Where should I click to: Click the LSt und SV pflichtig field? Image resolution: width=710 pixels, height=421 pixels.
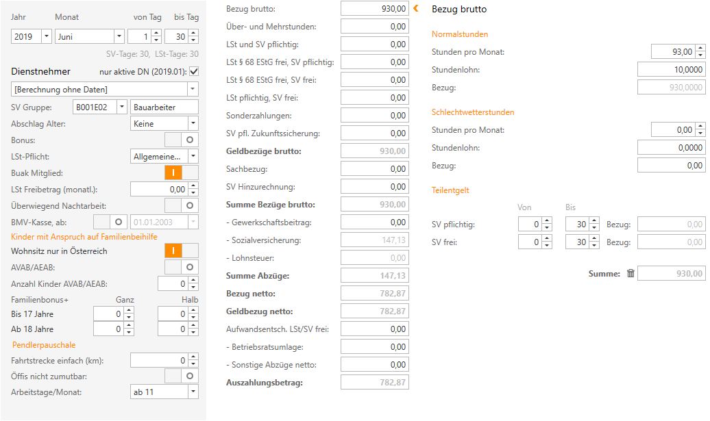tap(374, 44)
